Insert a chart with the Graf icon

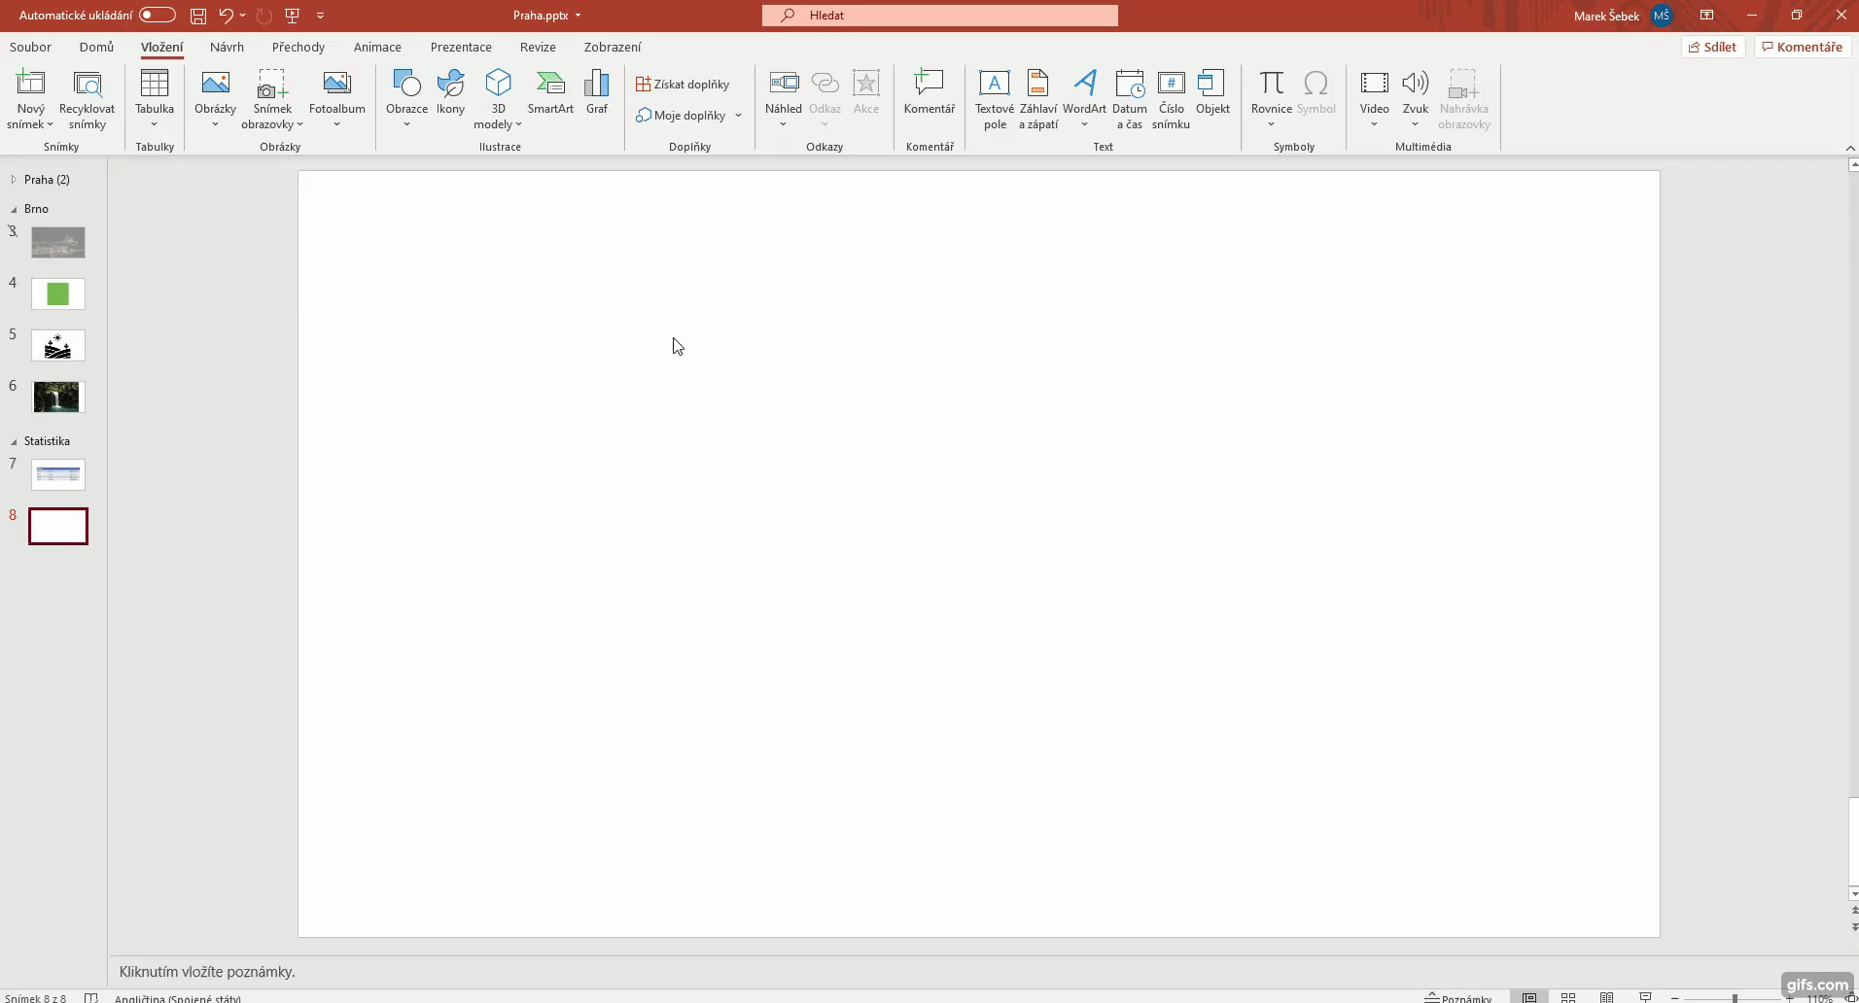(x=597, y=93)
